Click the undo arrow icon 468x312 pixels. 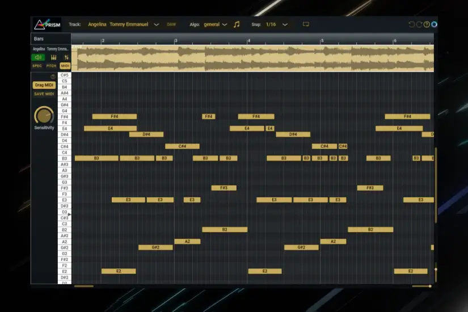tap(412, 24)
